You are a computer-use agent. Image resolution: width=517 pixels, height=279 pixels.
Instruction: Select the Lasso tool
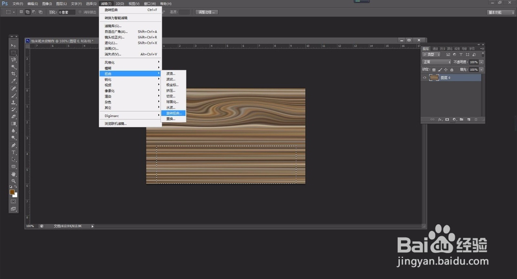13,60
